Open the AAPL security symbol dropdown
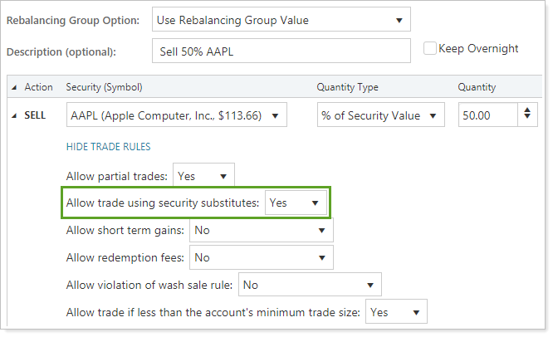The image size is (553, 337). coord(176,116)
